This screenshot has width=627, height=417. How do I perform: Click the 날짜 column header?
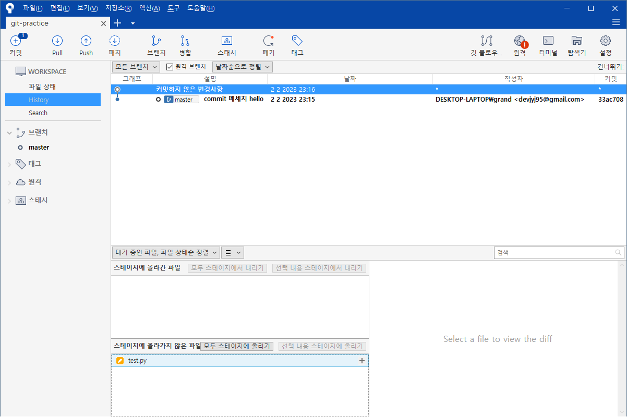click(x=350, y=79)
